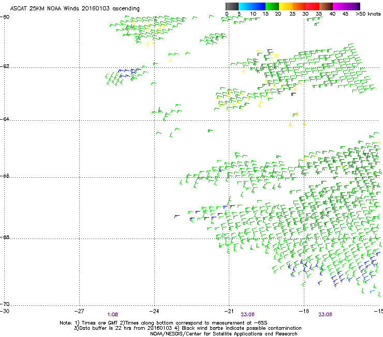Click the latitude label '-64'
The height and width of the screenshot is (337, 383).
click(x=5, y=119)
